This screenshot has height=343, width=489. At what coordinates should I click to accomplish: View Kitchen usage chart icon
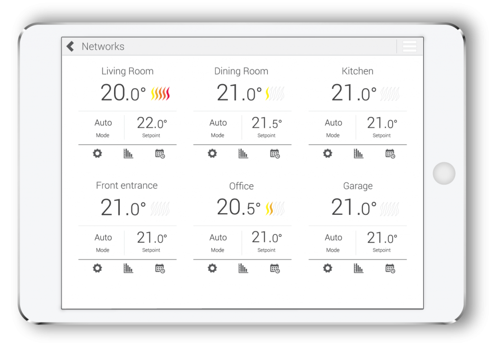(x=359, y=154)
